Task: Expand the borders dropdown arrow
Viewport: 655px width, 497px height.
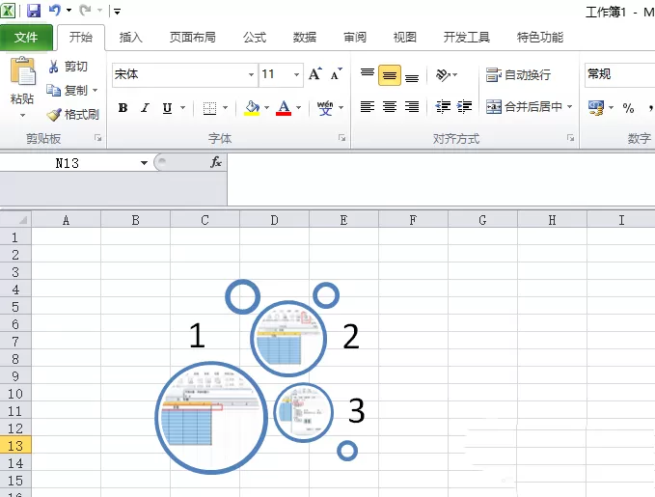Action: [225, 108]
